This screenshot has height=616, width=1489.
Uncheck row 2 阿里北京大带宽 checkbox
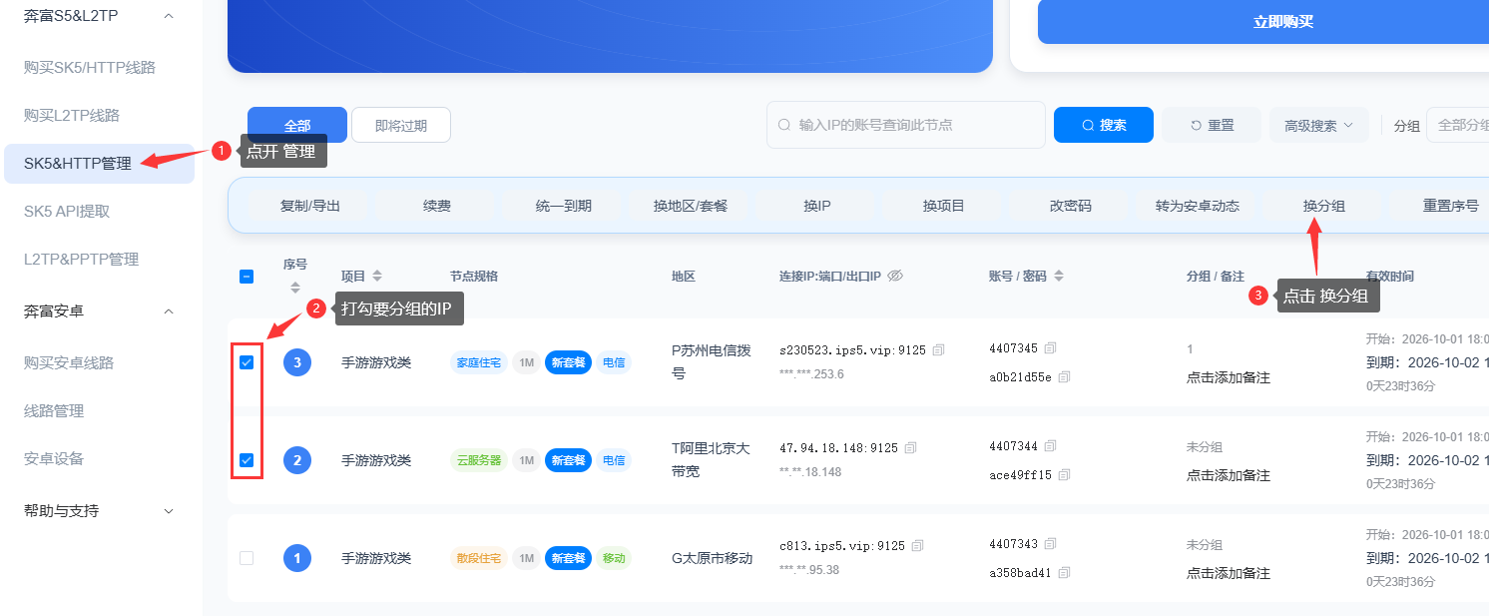point(247,460)
